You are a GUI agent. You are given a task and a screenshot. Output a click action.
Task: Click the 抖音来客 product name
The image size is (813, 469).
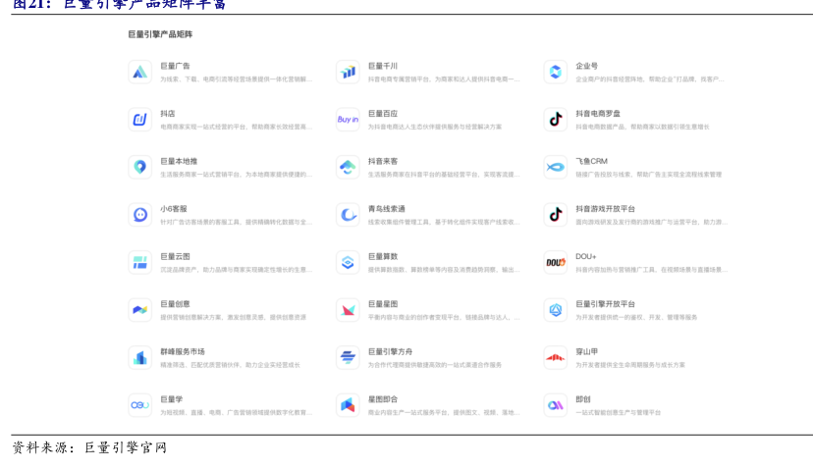point(383,161)
